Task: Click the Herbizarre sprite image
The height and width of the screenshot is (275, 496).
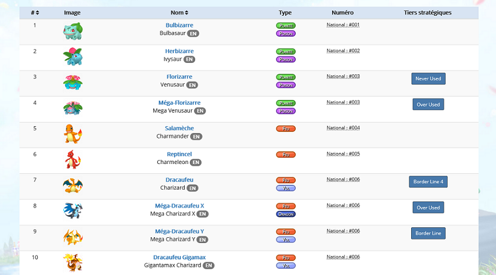Action: tap(73, 57)
